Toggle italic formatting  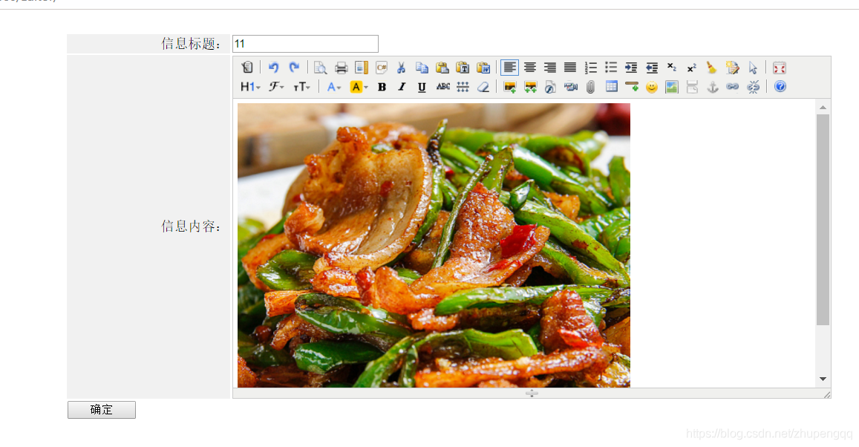click(x=402, y=87)
